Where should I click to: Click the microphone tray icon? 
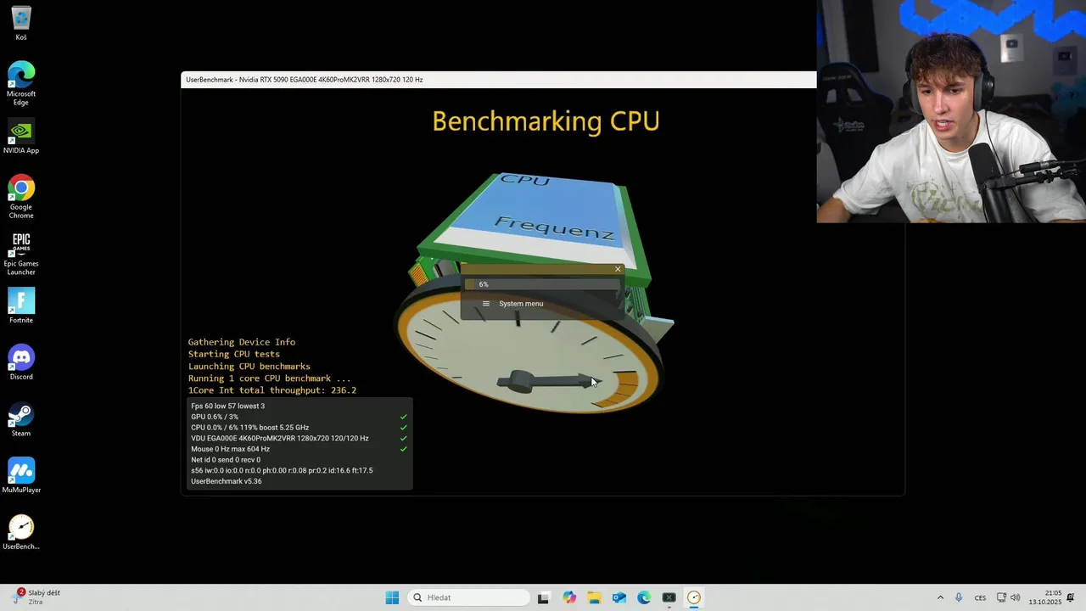click(x=959, y=597)
